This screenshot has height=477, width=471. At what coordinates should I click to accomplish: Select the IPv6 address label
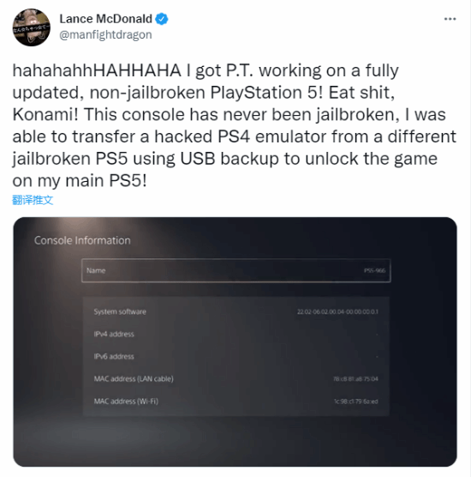point(114,356)
